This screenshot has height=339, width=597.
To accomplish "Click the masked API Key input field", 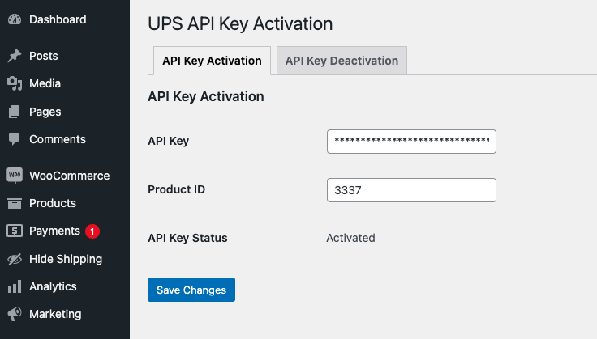I will 411,142.
